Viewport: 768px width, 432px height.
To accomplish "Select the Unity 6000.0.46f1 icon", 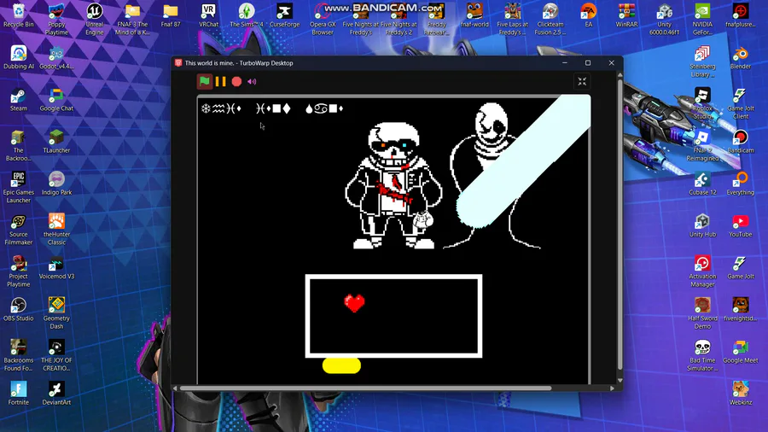I will (x=665, y=20).
